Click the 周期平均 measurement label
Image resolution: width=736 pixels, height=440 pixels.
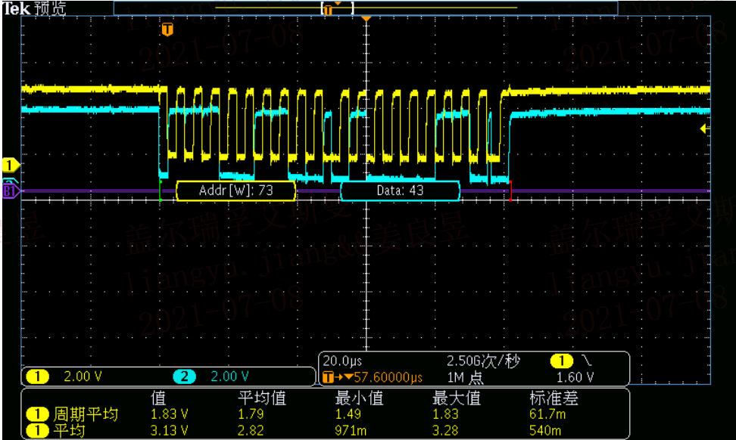(86, 414)
